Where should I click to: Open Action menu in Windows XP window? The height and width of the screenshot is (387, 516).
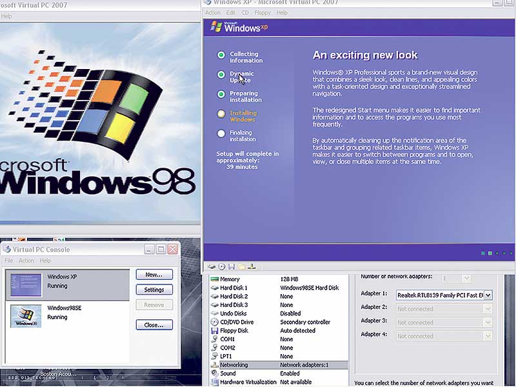pyautogui.click(x=213, y=12)
